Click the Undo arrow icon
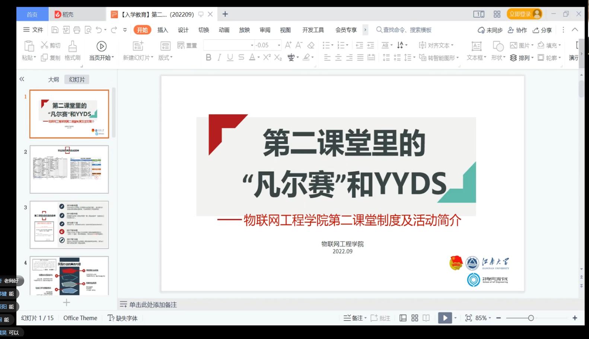Image resolution: width=589 pixels, height=339 pixels. (99, 30)
